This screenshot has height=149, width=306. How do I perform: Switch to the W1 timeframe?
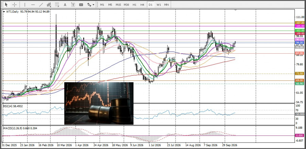point(159,4)
